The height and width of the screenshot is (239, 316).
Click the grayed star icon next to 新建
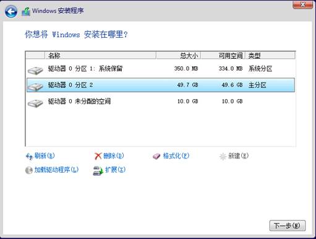[x=223, y=157]
